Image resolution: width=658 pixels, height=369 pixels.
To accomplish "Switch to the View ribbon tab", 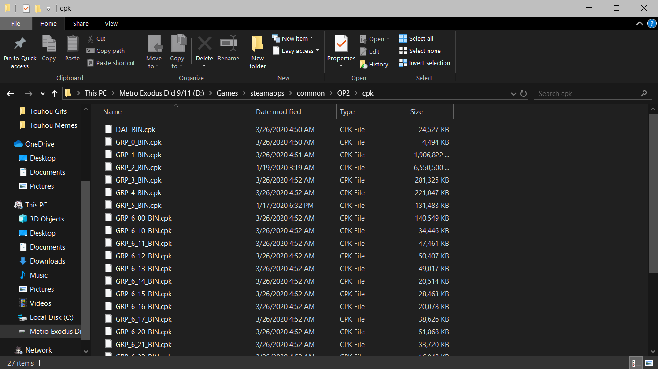I will pos(111,23).
